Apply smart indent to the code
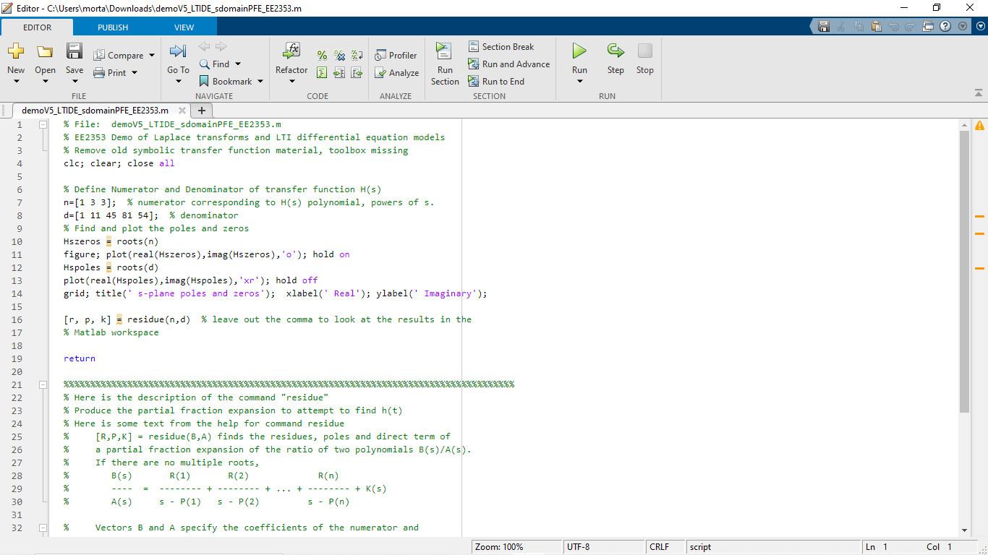This screenshot has width=988, height=555. pos(322,73)
